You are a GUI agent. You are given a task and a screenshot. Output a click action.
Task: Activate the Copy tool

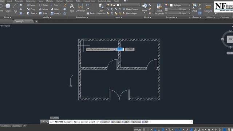(31, 9)
